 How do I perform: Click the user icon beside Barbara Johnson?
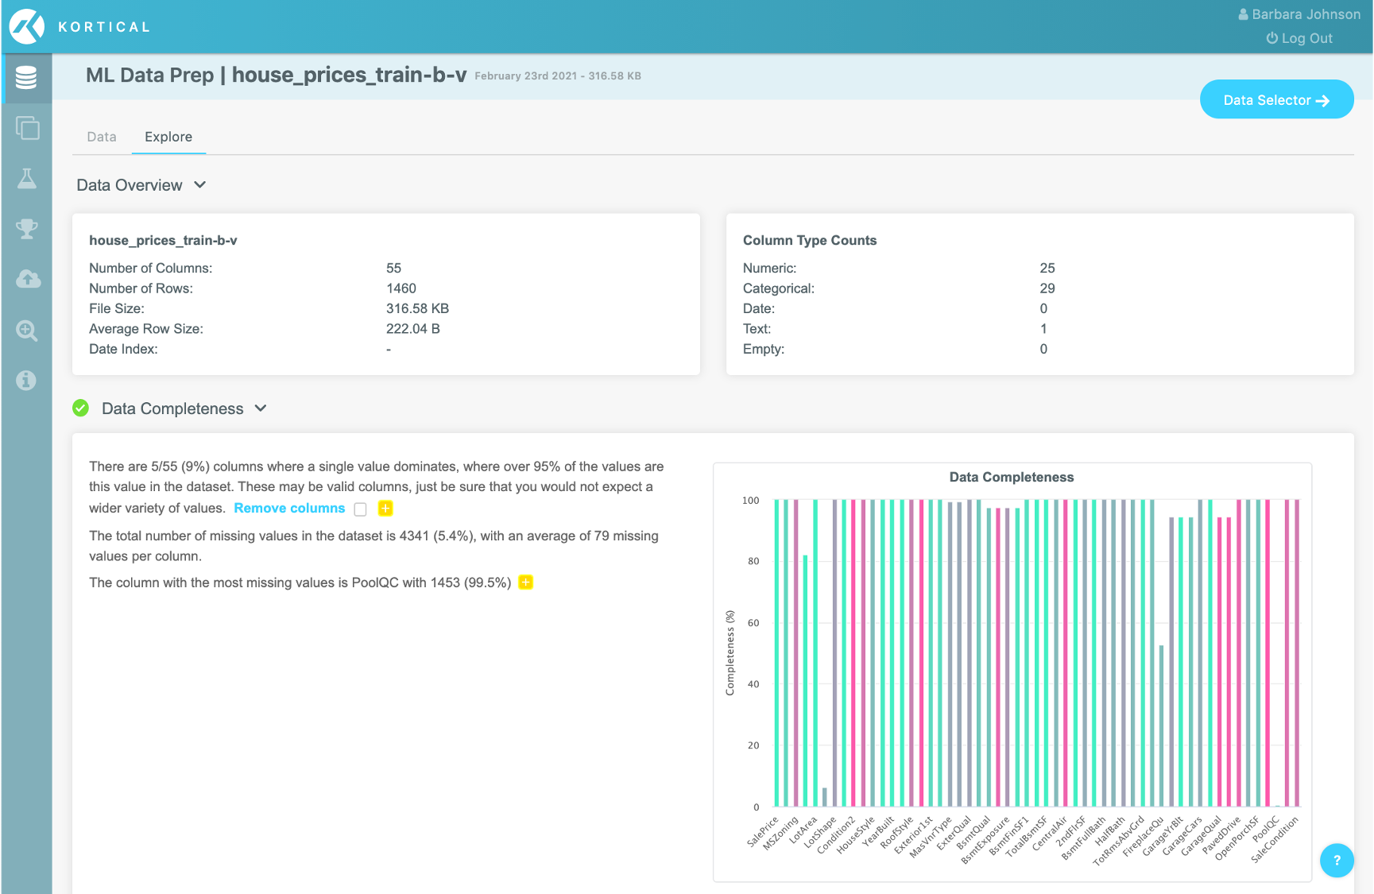tap(1243, 14)
